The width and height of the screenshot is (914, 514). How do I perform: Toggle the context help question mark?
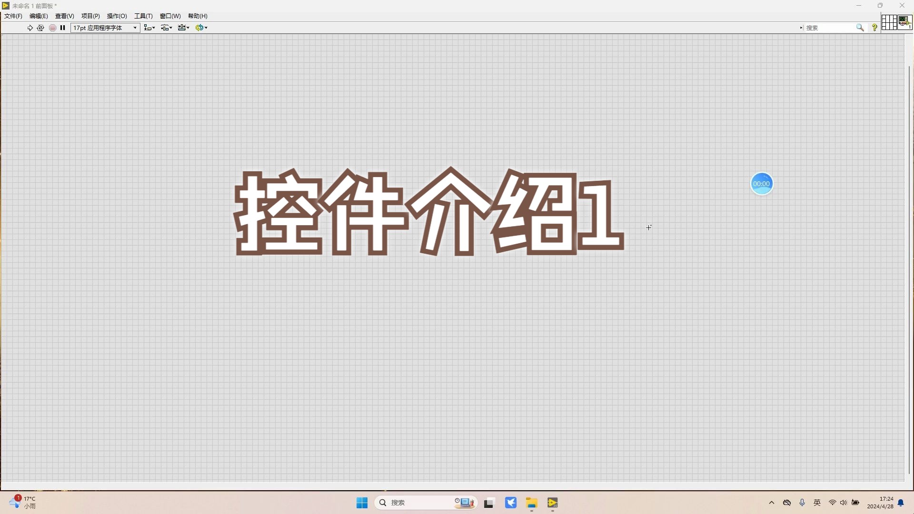coord(874,28)
